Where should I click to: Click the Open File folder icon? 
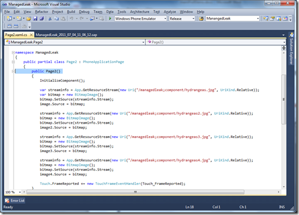tap(29, 18)
